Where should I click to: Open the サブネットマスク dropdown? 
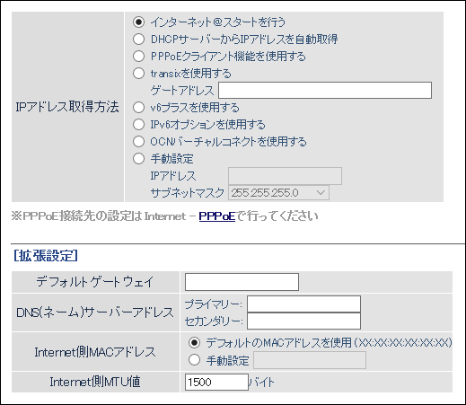coord(278,193)
